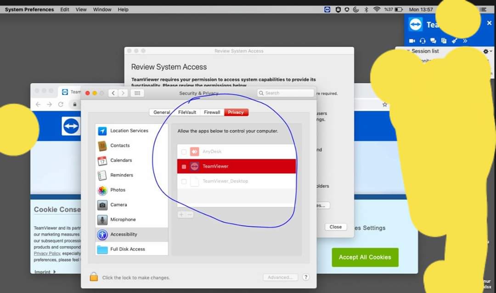
Task: Open Session list gear settings dropdown
Action: [487, 51]
